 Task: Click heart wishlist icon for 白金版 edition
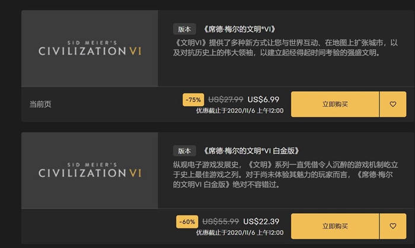[x=393, y=226]
